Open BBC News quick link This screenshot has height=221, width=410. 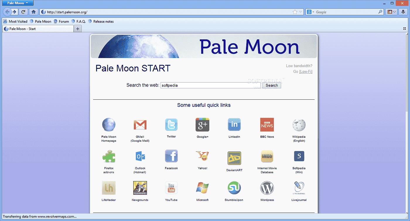[267, 124]
